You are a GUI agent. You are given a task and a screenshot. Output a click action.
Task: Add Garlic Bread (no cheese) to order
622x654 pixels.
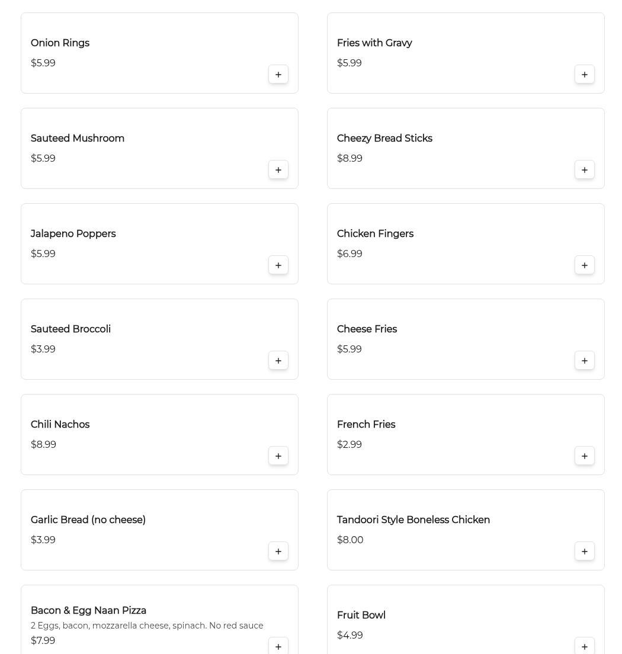click(x=278, y=552)
